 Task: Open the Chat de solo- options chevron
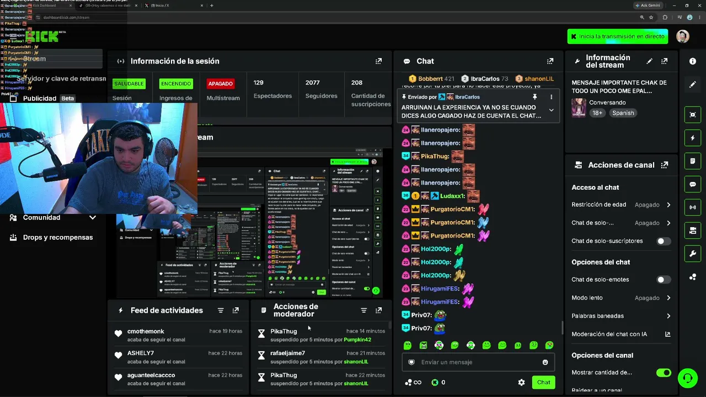(x=668, y=223)
